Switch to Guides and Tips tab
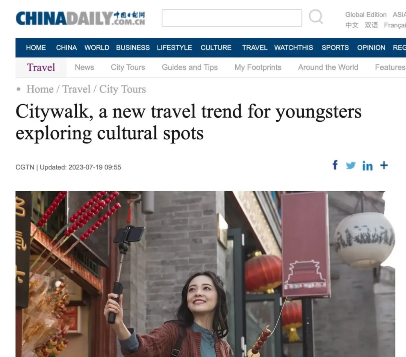Image resolution: width=406 pixels, height=357 pixels. click(190, 67)
